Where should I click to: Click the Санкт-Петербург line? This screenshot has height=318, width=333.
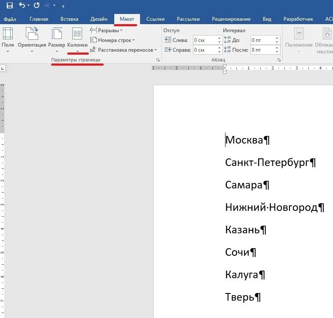click(270, 163)
